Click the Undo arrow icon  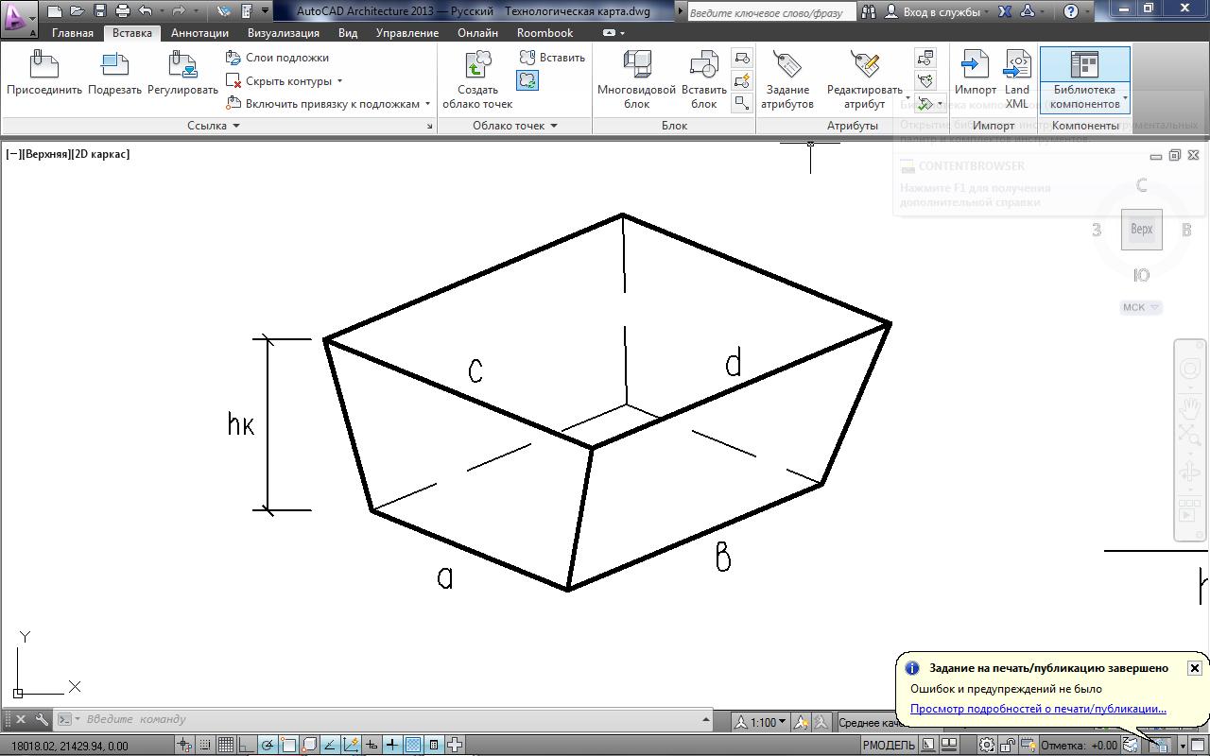[x=145, y=12]
